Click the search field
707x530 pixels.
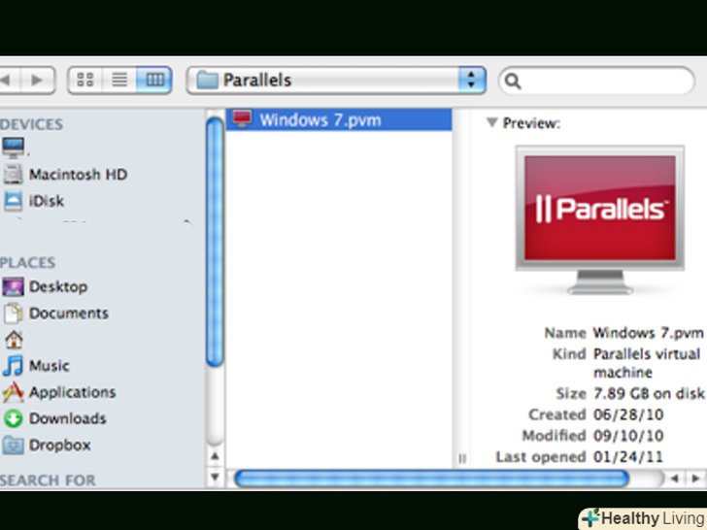click(x=596, y=81)
